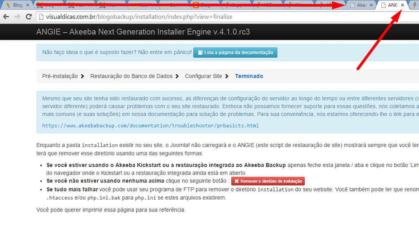Click the browser forward arrow
Viewport: 419px width, 225px height.
17,17
